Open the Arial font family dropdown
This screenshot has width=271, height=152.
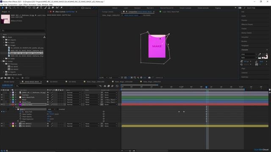click(x=249, y=54)
